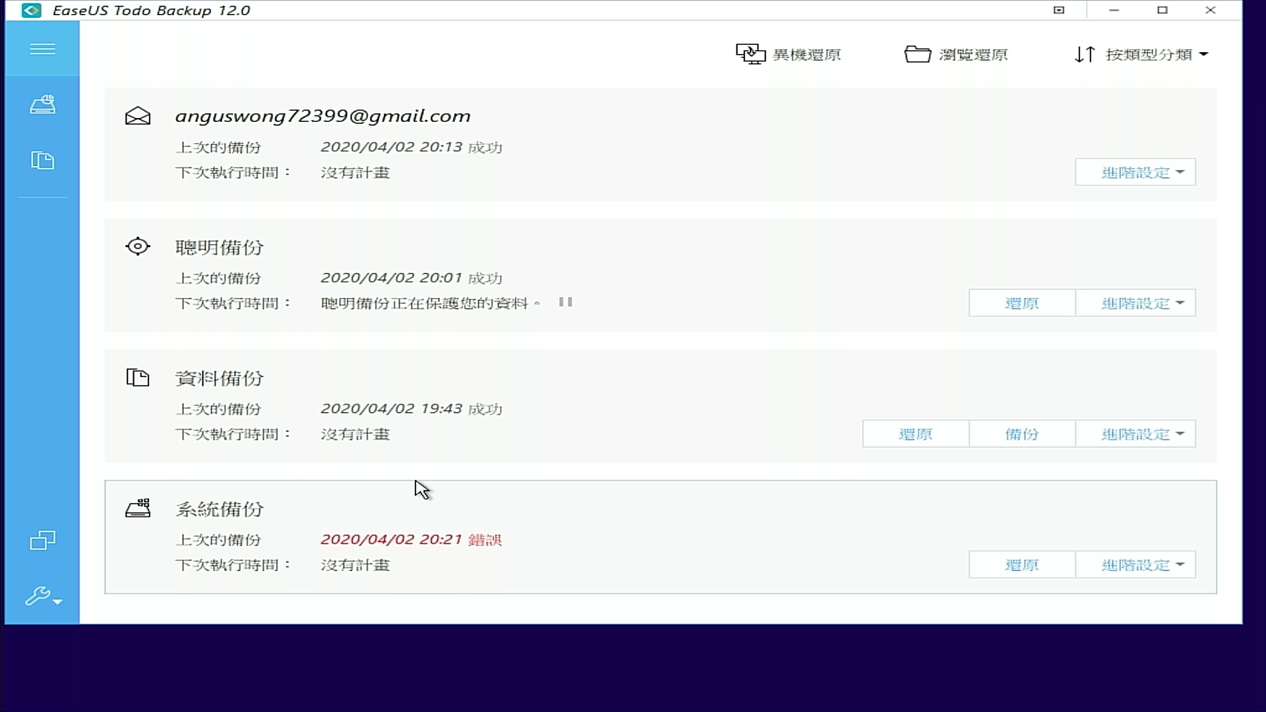The image size is (1266, 712).
Task: Minimize the EaseUS Todo Backup window
Action: (x=1114, y=10)
